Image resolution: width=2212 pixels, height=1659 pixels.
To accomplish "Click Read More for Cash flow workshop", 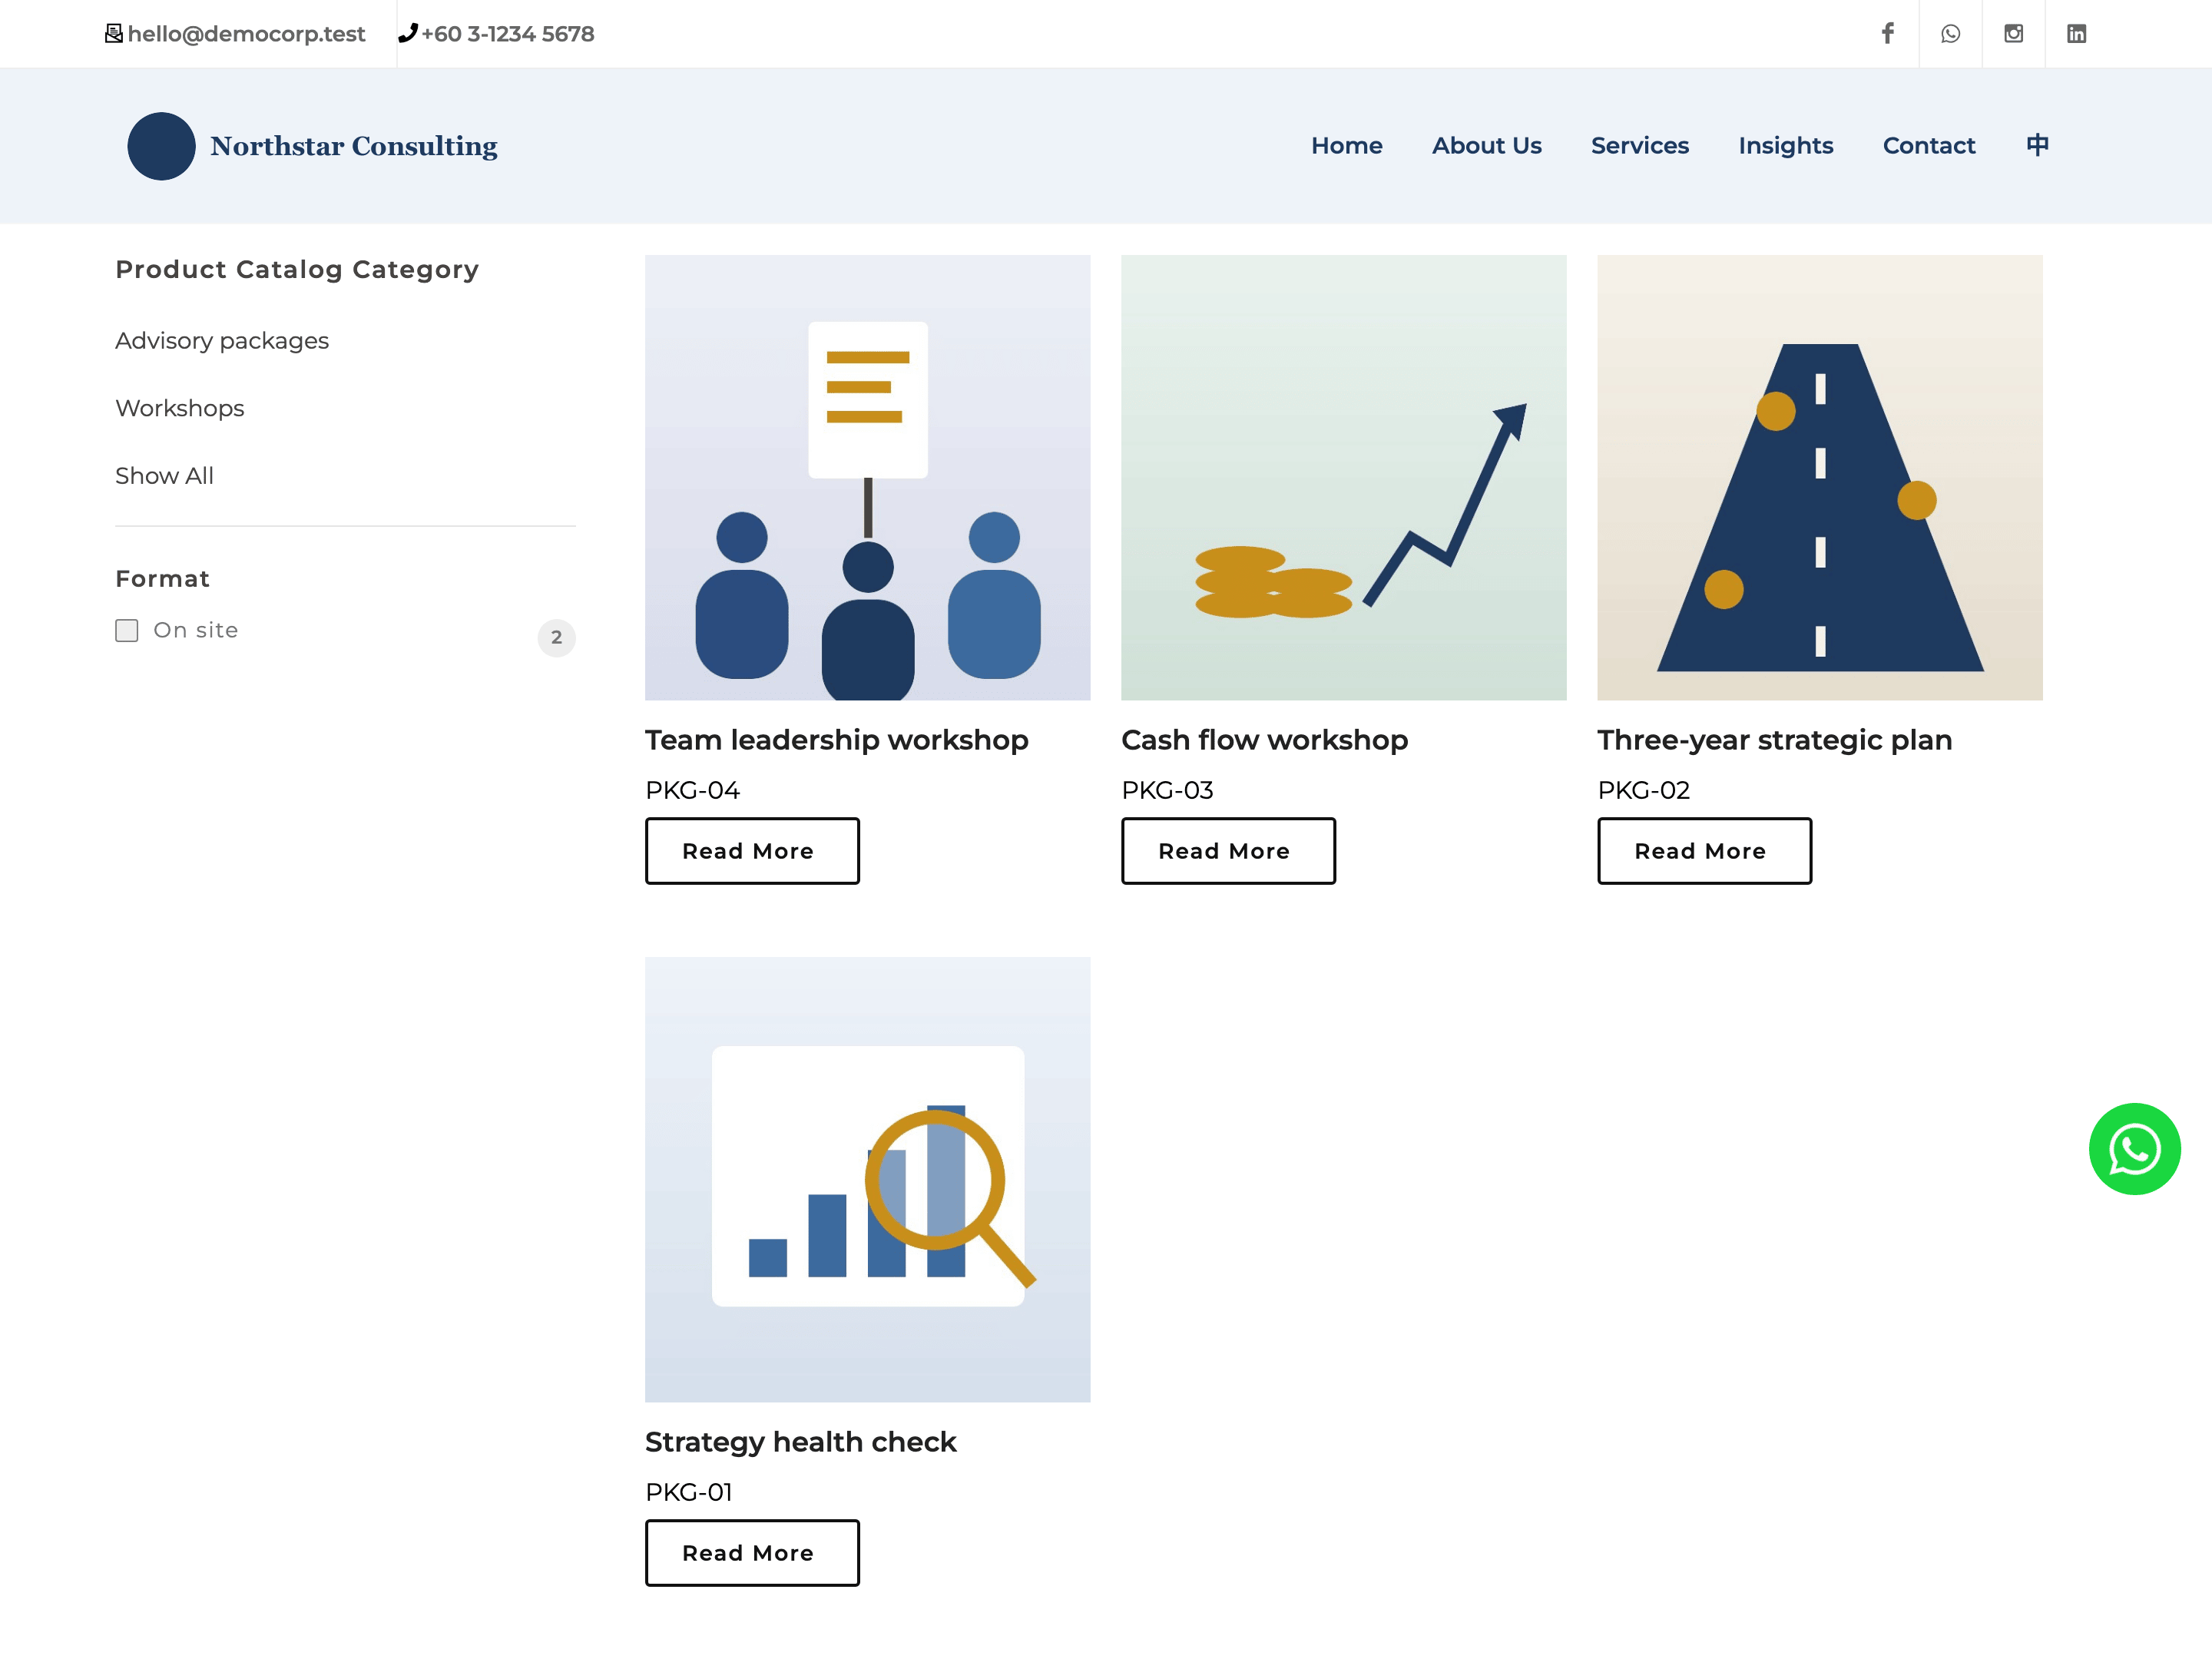I will pos(1228,851).
